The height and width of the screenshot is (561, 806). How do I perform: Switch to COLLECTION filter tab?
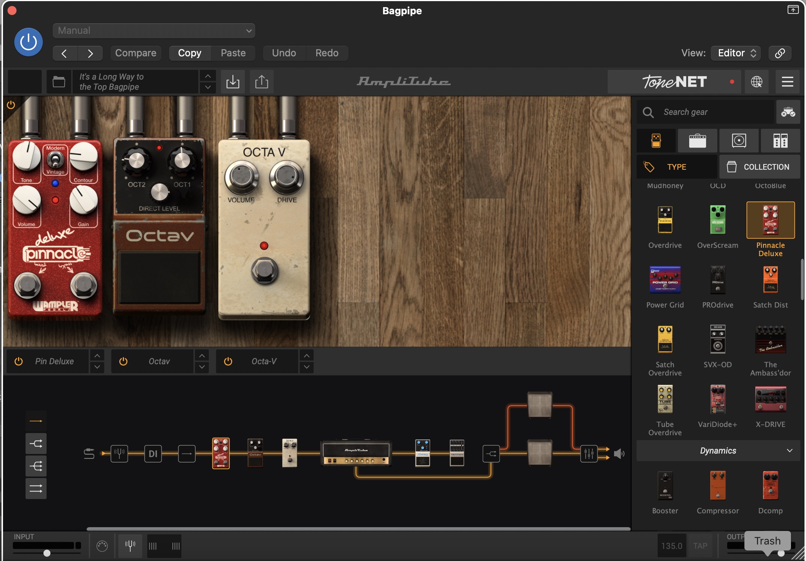coord(759,167)
